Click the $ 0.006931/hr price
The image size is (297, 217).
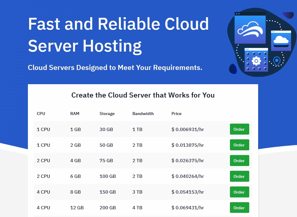click(x=188, y=130)
